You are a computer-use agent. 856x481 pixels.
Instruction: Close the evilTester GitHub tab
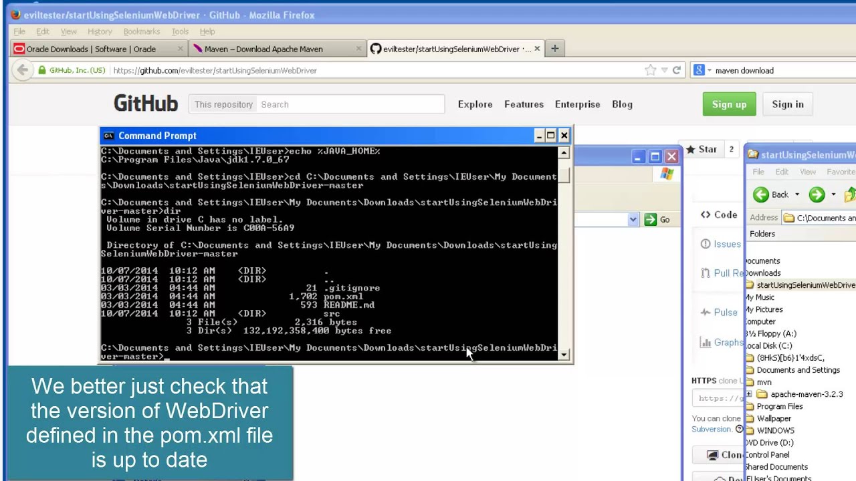tap(536, 49)
